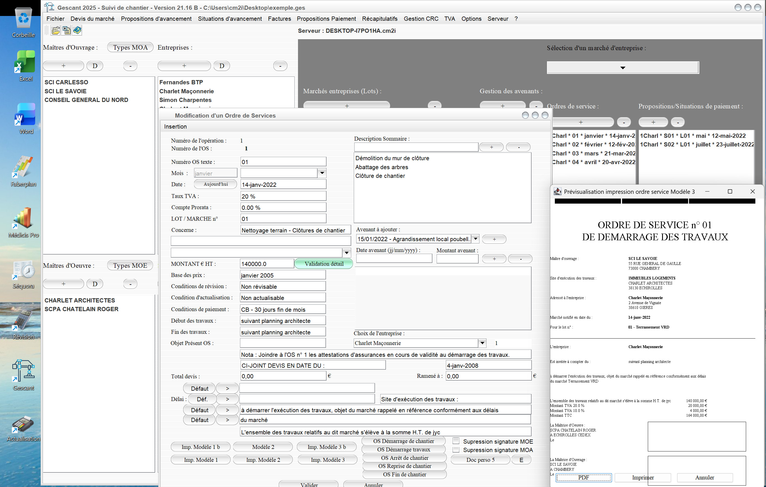Click the Types MOE button
766x487 pixels.
130,265
